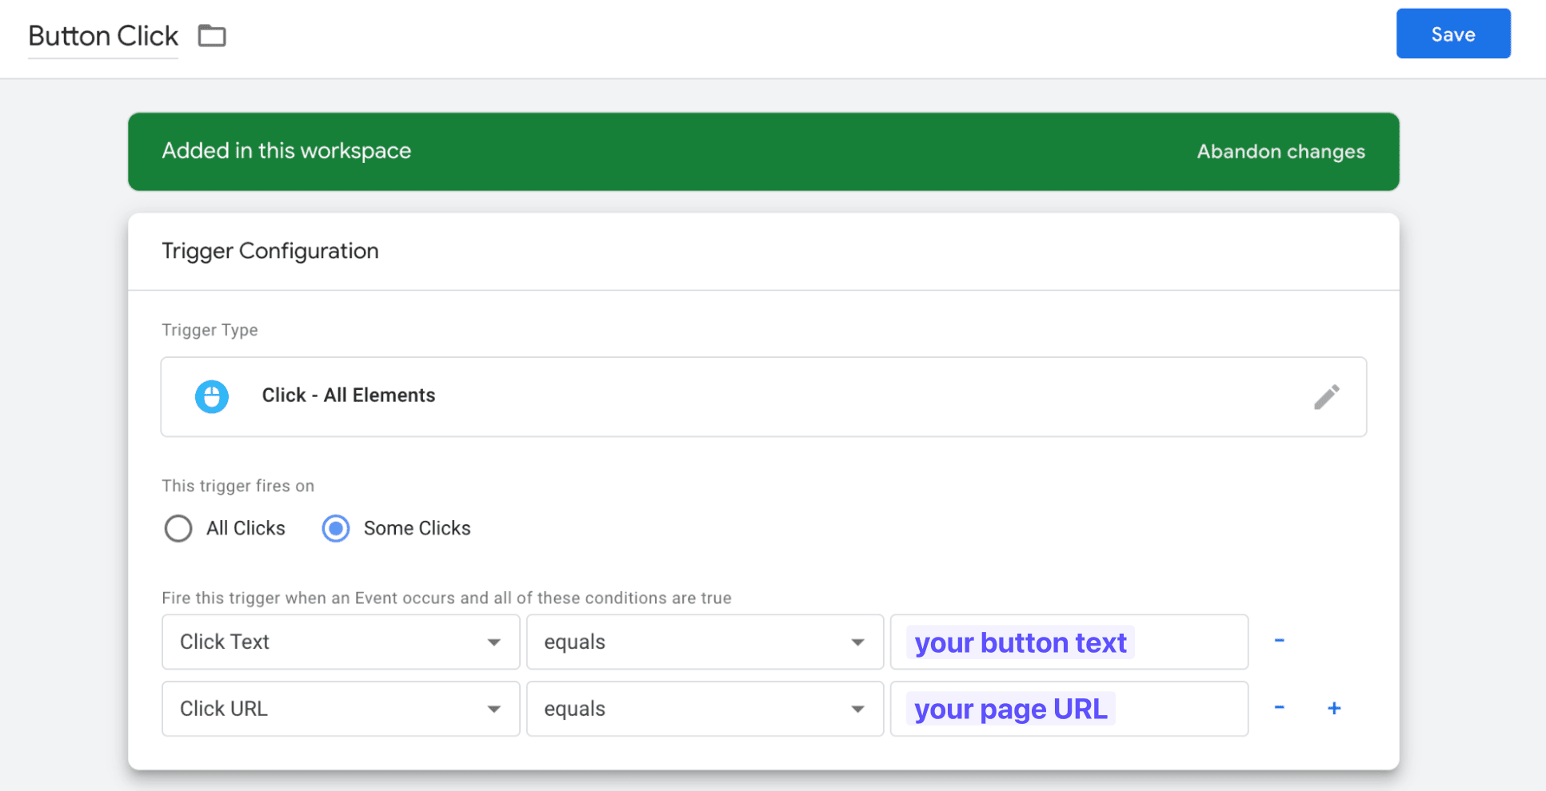Click the your page URL input field

point(1069,709)
